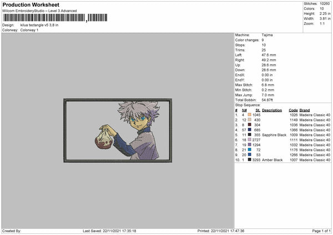Image resolution: width=333 pixels, height=235 pixels.
Task: Select the Height value '2.25 in'
Action: click(x=325, y=13)
